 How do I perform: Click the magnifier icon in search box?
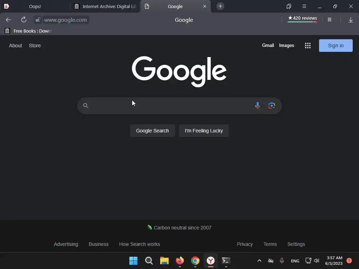click(86, 105)
